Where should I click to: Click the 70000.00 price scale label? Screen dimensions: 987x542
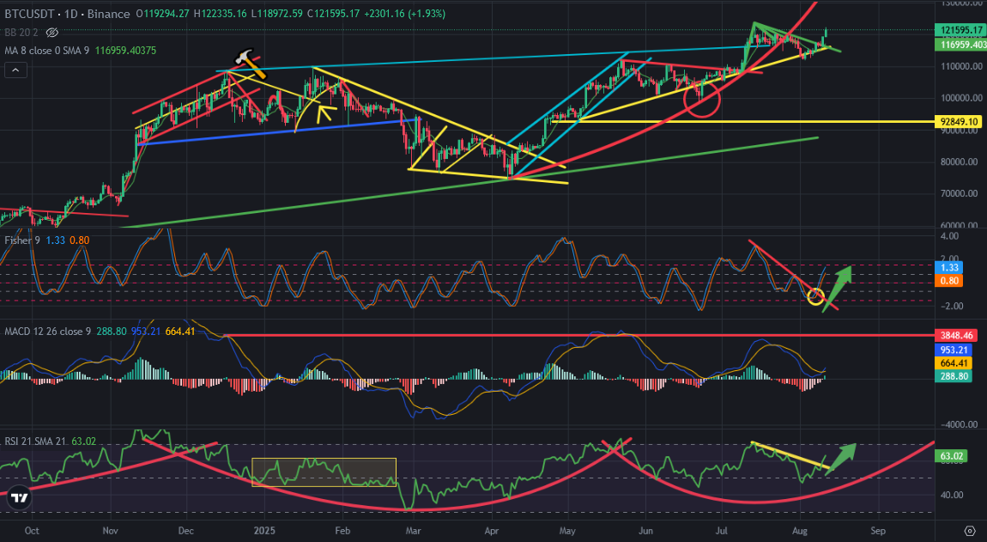(x=960, y=193)
